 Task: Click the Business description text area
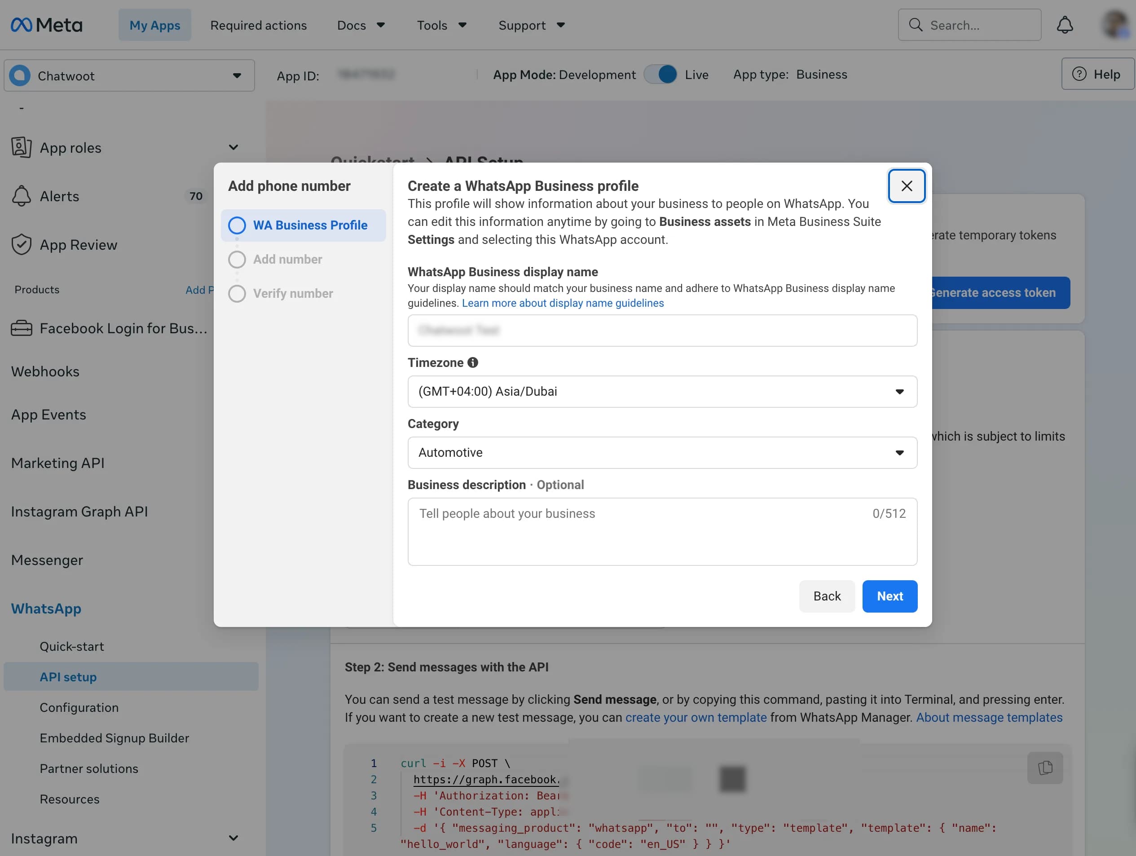tap(662, 532)
